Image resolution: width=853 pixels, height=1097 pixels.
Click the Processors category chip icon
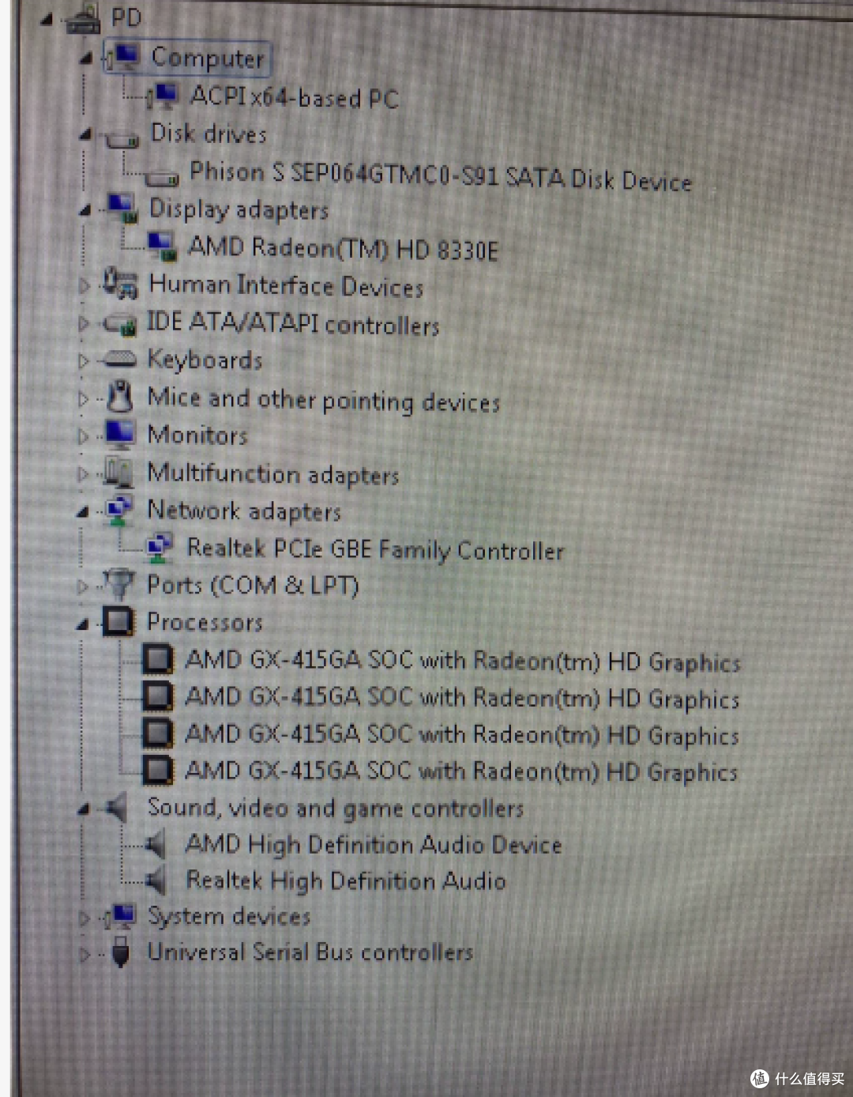(118, 622)
